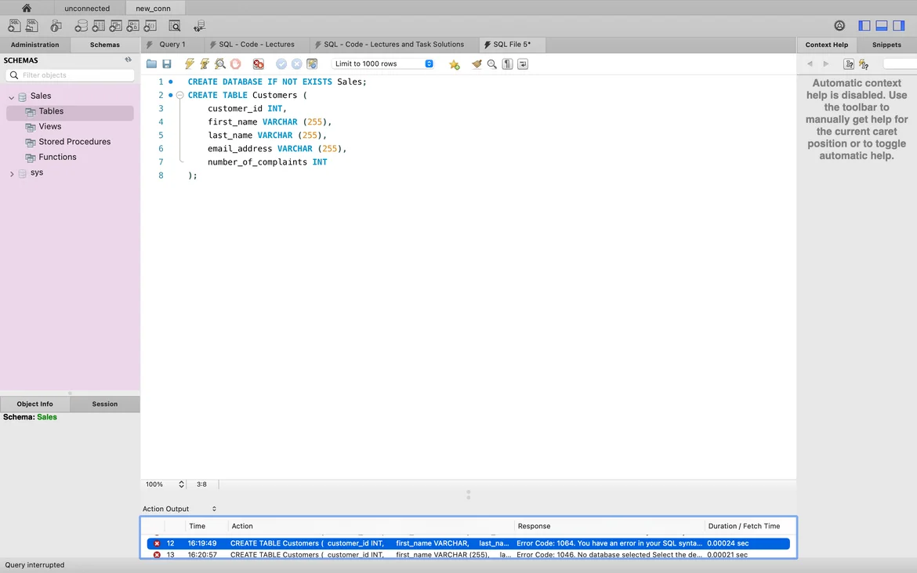Switch to the Administration tab

coord(34,45)
